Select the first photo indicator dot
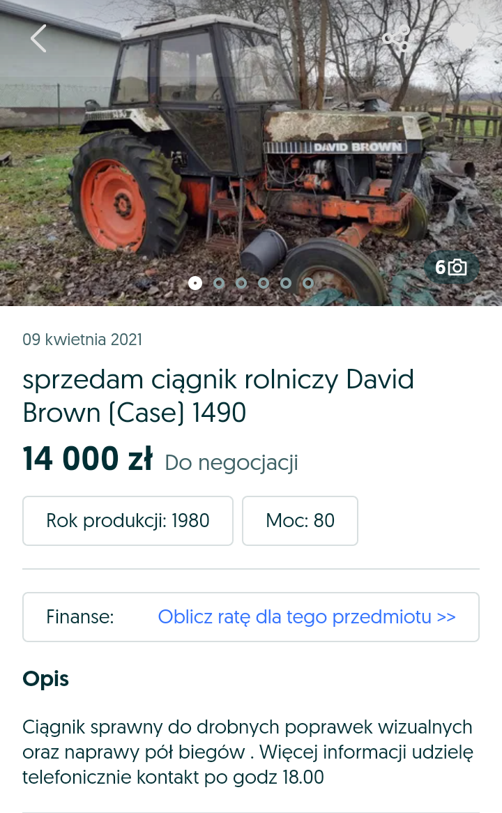Image resolution: width=502 pixels, height=813 pixels. pos(195,282)
